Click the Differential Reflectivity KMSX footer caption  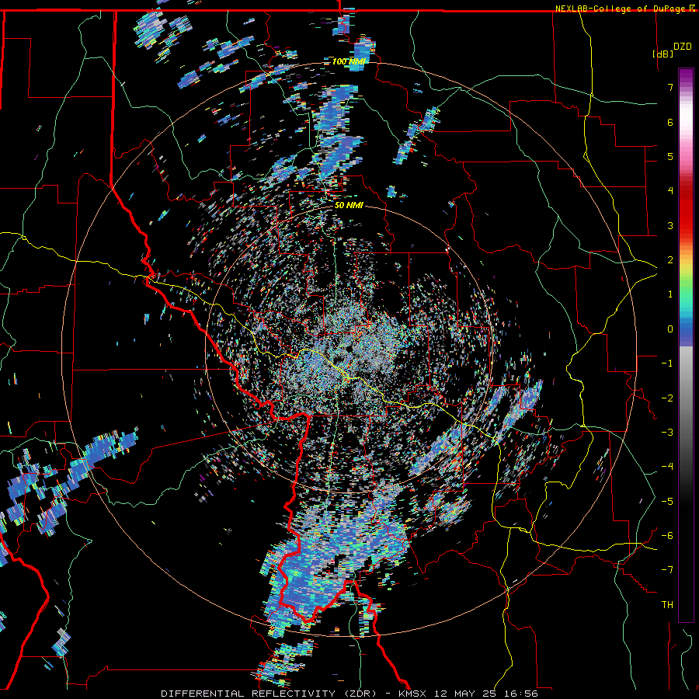click(349, 694)
